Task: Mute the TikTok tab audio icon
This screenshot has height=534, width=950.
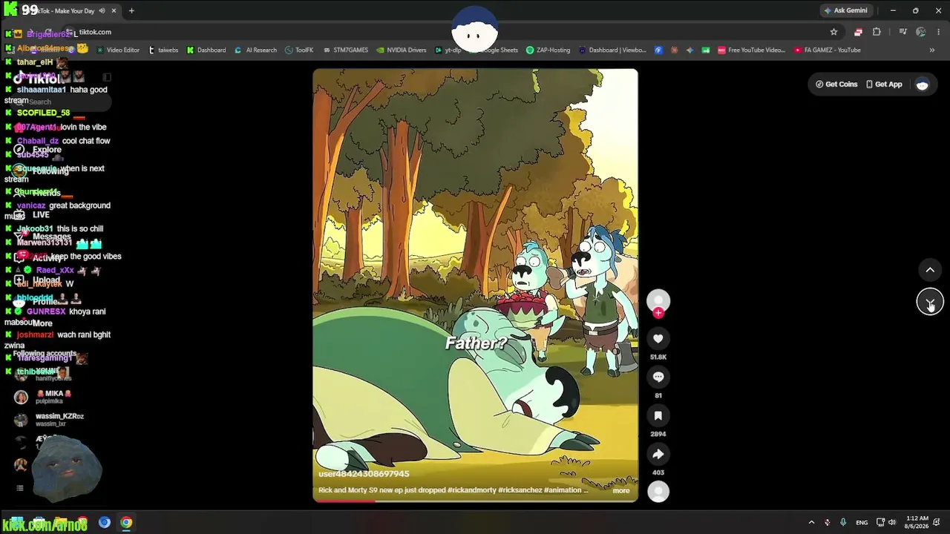Action: tap(102, 11)
